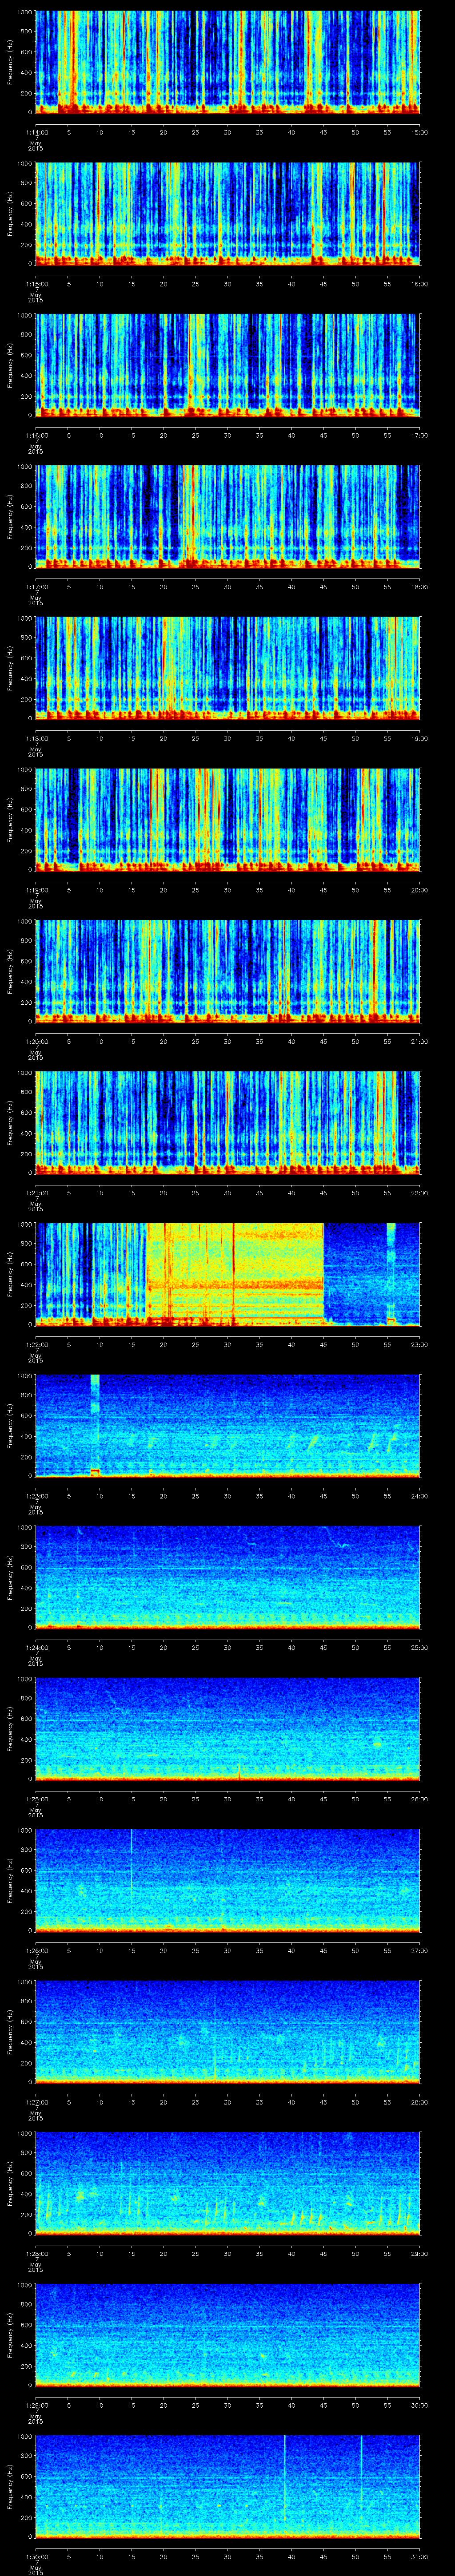The height and width of the screenshot is (2576, 455).
Task: Click the 1:26:00 start time label
Action: (36, 1950)
